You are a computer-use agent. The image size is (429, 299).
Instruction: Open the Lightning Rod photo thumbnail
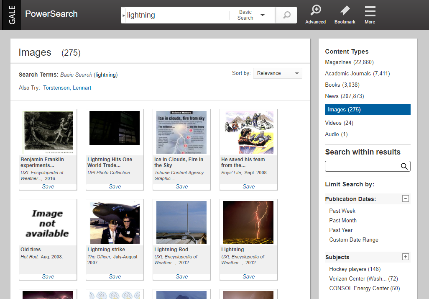pyautogui.click(x=181, y=222)
